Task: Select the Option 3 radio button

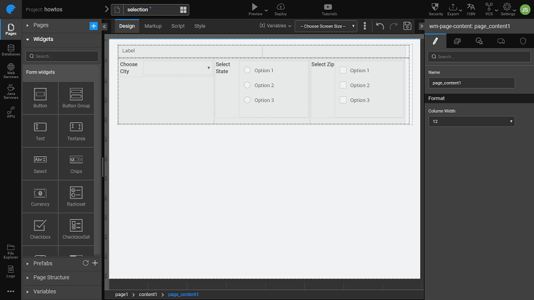Action: coord(247,100)
